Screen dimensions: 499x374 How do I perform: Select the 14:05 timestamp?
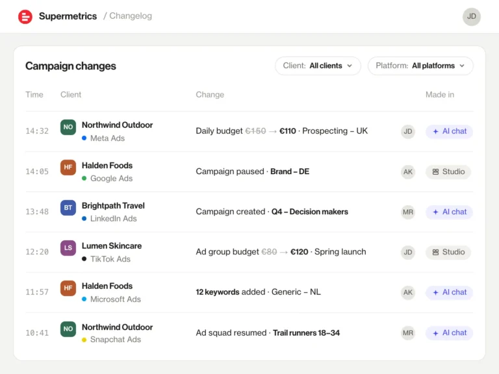[x=37, y=171]
